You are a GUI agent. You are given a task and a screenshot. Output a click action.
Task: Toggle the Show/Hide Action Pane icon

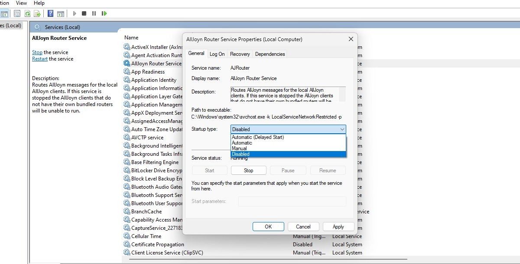pos(61,14)
